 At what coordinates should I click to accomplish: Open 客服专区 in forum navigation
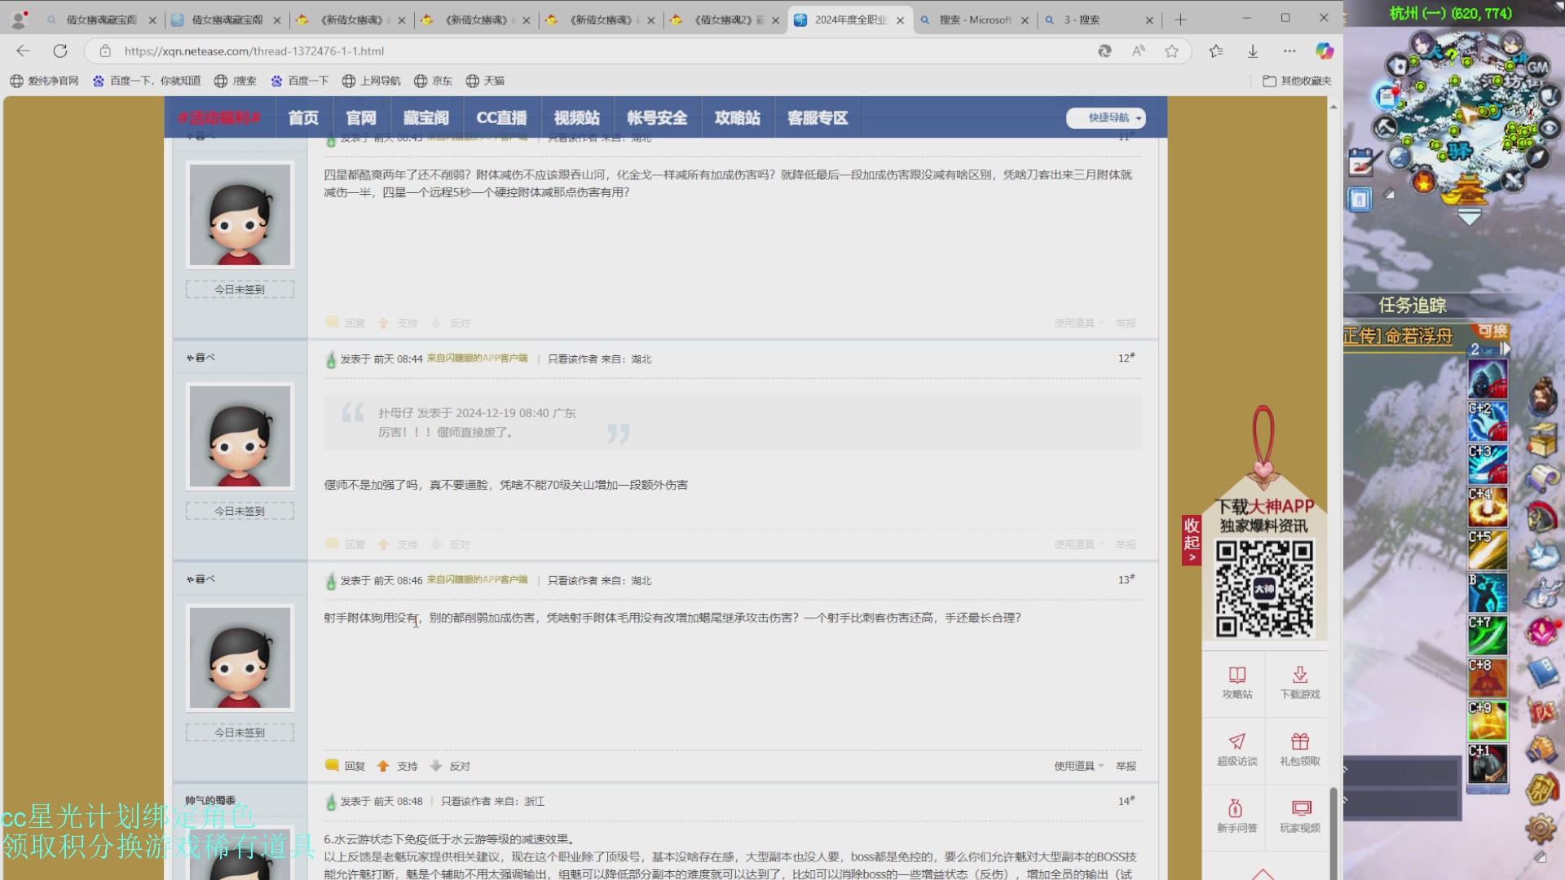tap(818, 118)
